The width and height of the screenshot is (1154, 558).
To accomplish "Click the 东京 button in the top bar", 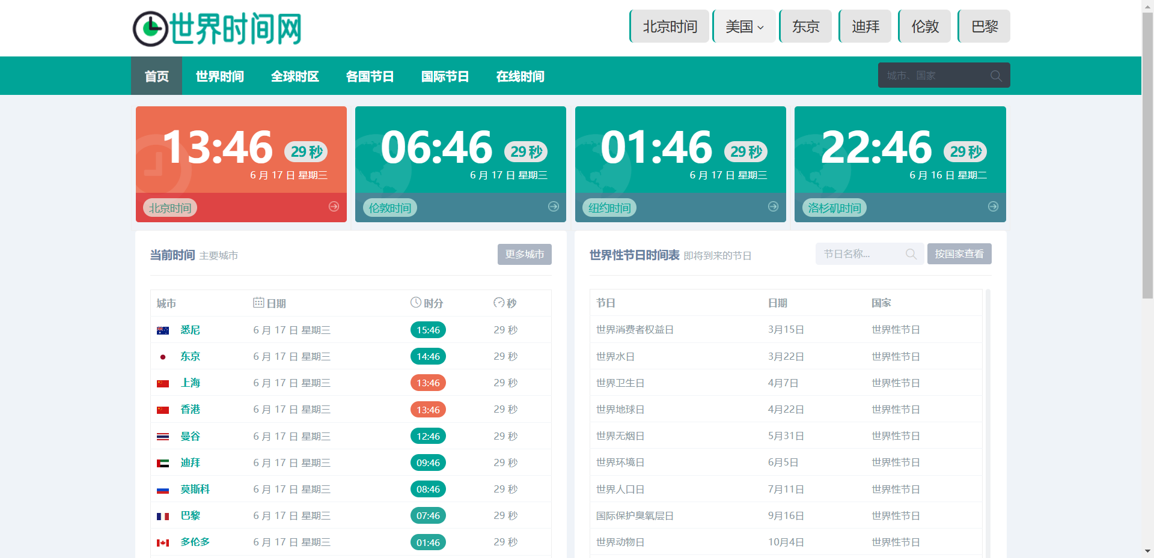I will 805,26.
